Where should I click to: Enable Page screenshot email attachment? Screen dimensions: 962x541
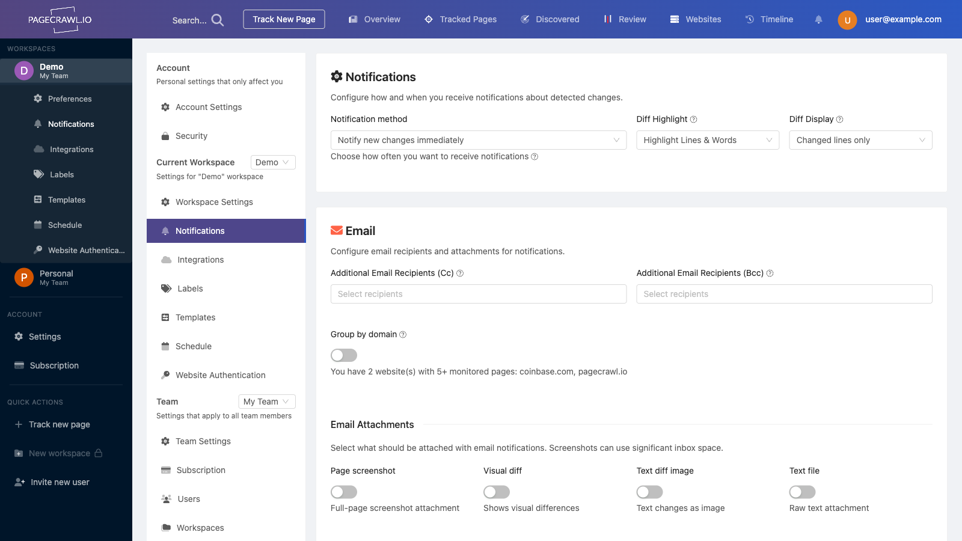point(343,492)
